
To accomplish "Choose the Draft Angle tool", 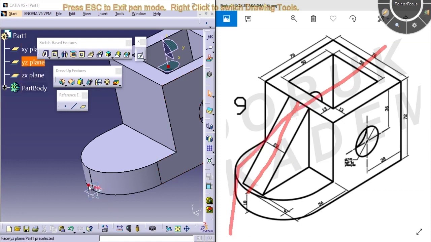I will [x=80, y=82].
